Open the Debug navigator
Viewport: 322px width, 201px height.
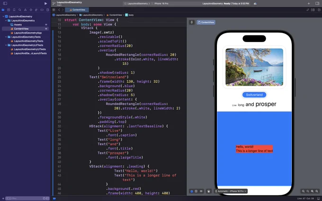click(x=36, y=10)
